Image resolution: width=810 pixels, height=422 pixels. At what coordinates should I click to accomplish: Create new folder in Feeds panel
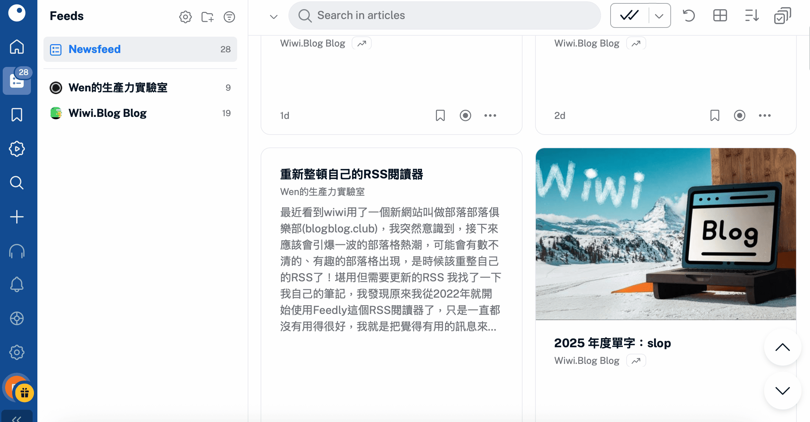[207, 17]
